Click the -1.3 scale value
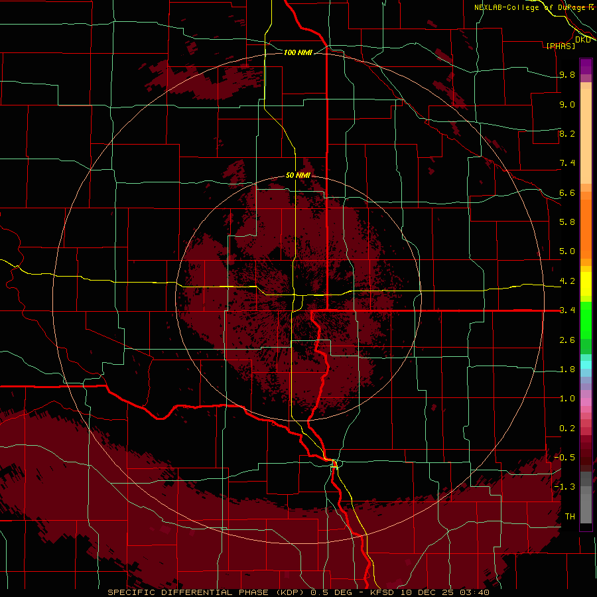Viewport: 597px width, 597px height. pyautogui.click(x=564, y=487)
